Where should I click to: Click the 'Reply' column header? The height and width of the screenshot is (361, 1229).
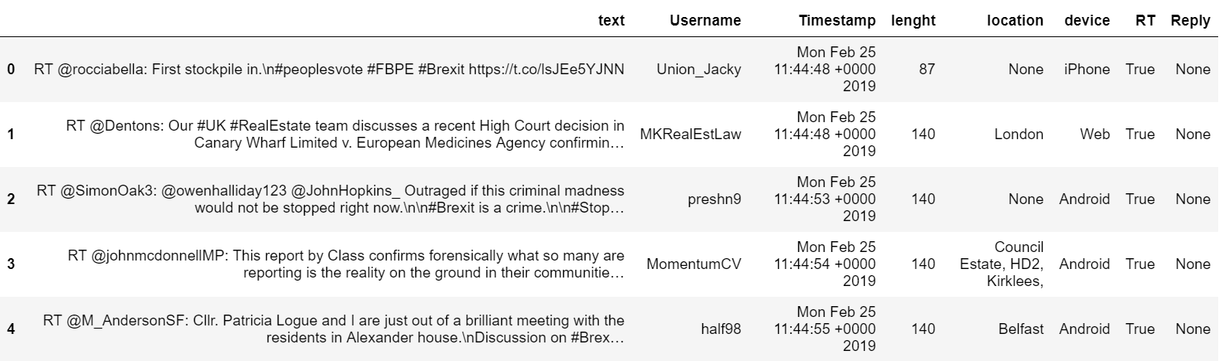pyautogui.click(x=1190, y=21)
